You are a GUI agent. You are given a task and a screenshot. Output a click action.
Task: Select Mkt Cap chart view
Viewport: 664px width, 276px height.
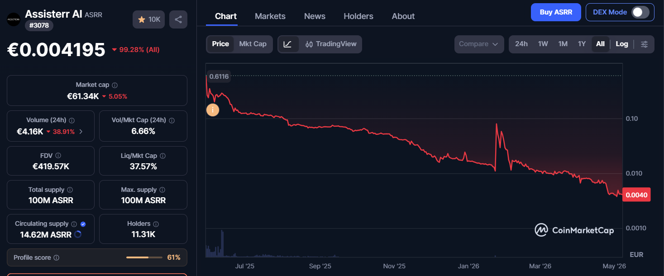[x=253, y=44]
